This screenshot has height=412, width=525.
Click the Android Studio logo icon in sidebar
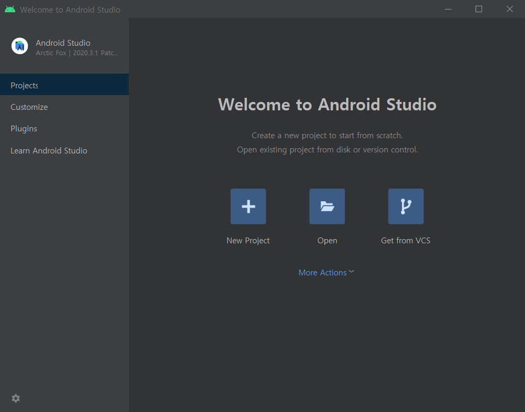(x=20, y=46)
